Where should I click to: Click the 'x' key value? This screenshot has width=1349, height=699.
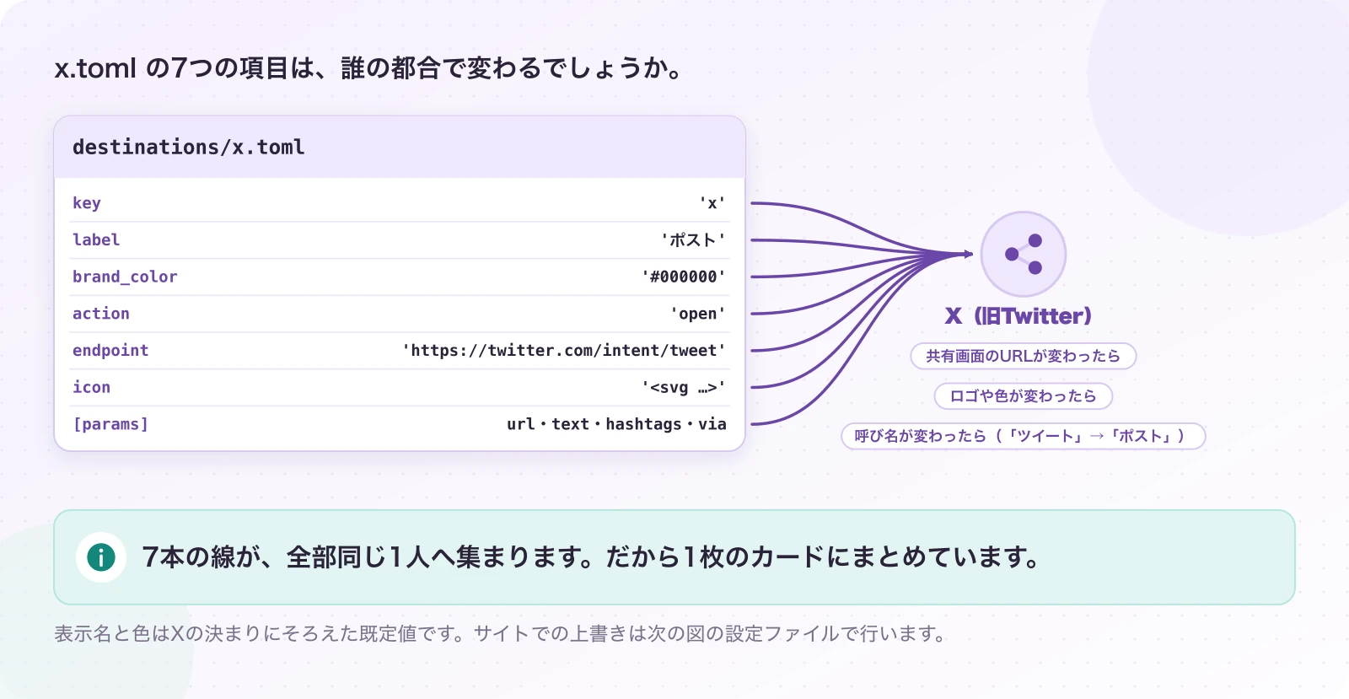coord(712,203)
